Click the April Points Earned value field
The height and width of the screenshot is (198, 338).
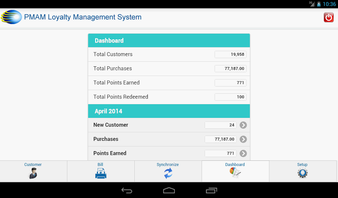coord(221,153)
